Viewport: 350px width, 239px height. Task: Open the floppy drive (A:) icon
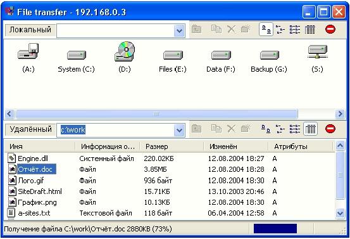point(28,51)
